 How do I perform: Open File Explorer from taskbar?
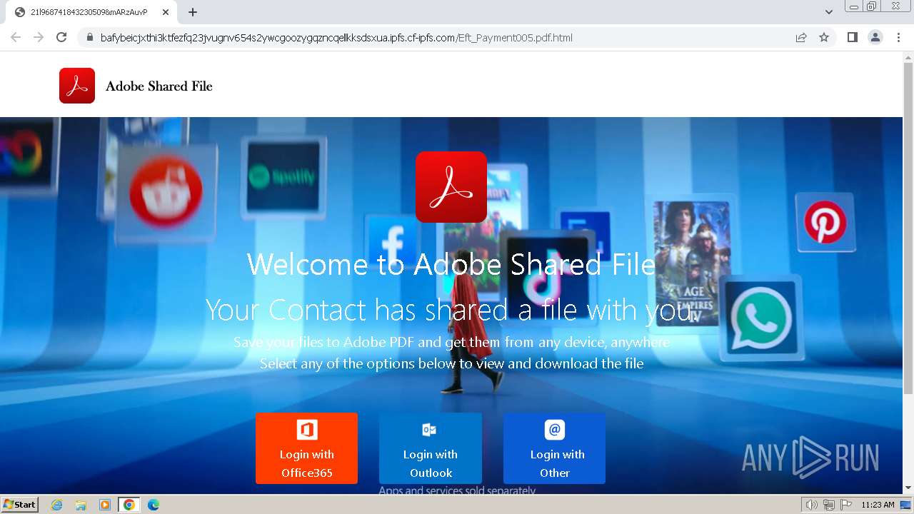pos(81,505)
